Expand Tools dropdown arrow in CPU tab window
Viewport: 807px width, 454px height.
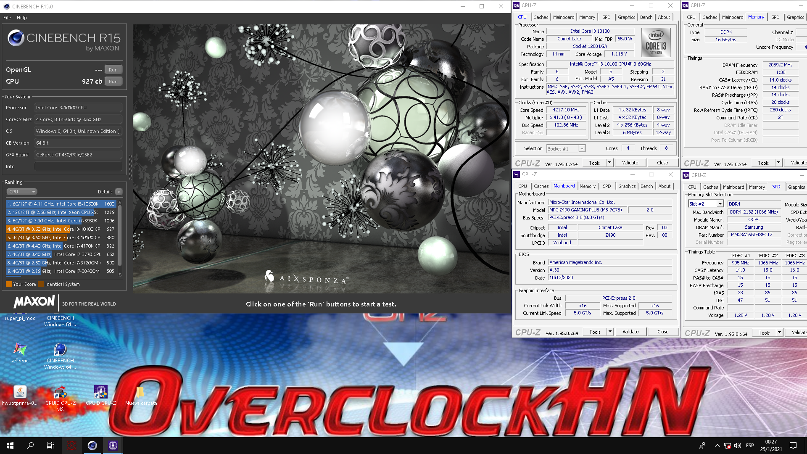[x=609, y=163]
